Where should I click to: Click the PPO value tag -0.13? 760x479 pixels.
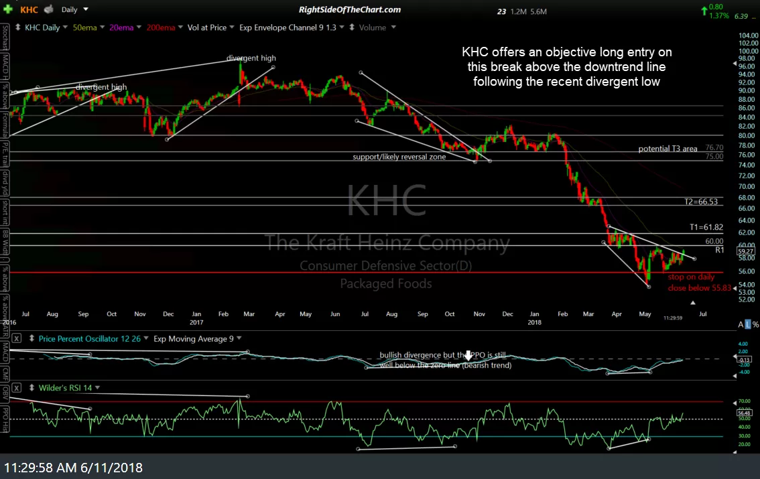[744, 359]
